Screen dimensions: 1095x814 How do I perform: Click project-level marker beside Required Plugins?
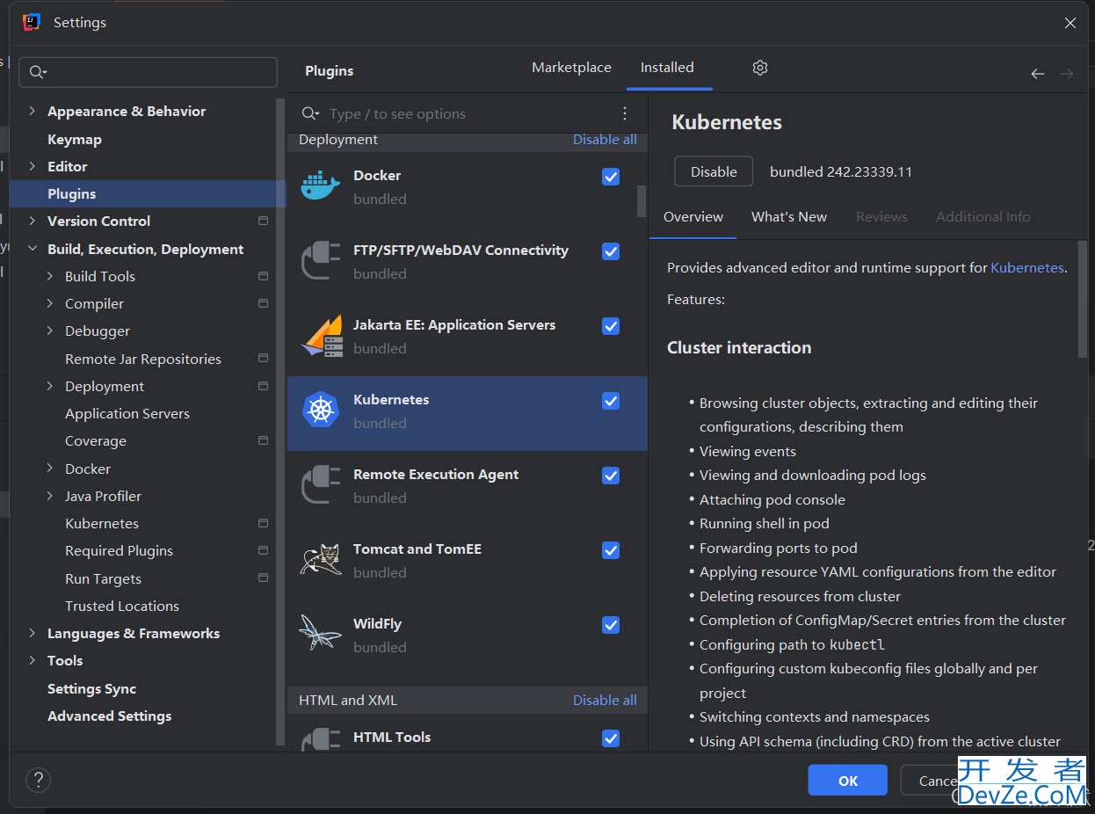(x=263, y=550)
